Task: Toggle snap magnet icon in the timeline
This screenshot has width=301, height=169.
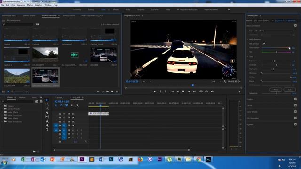Action: [x=61, y=105]
